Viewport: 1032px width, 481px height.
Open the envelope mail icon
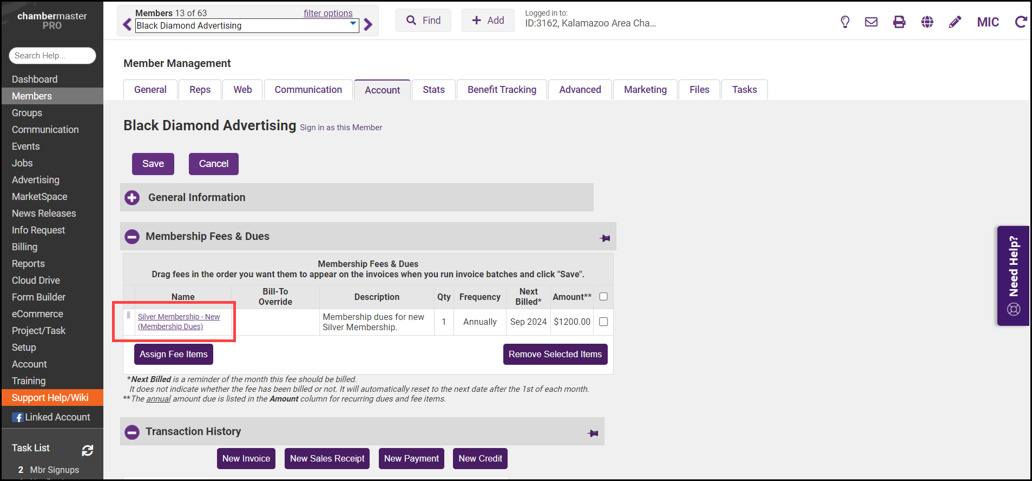coord(871,22)
